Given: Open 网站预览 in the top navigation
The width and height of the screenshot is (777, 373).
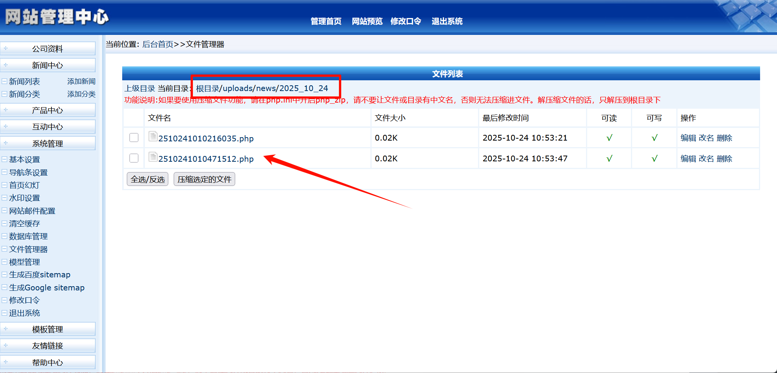Looking at the screenshot, I should [x=367, y=22].
